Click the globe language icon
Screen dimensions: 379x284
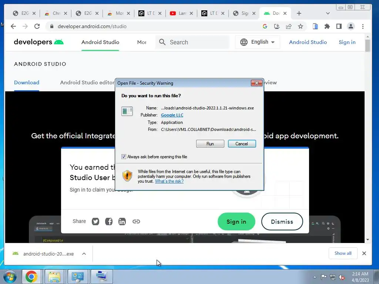[x=244, y=42]
